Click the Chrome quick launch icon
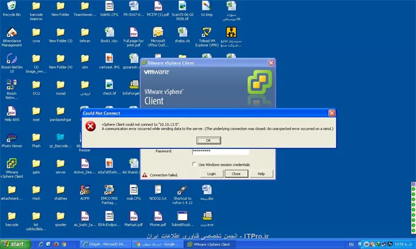 (x=64, y=244)
